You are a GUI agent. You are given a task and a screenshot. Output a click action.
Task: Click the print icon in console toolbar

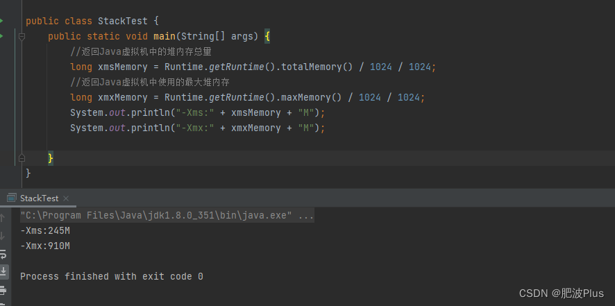pyautogui.click(x=3, y=291)
